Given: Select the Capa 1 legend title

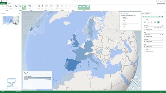Looking at the screenshot, I should 26,73.
